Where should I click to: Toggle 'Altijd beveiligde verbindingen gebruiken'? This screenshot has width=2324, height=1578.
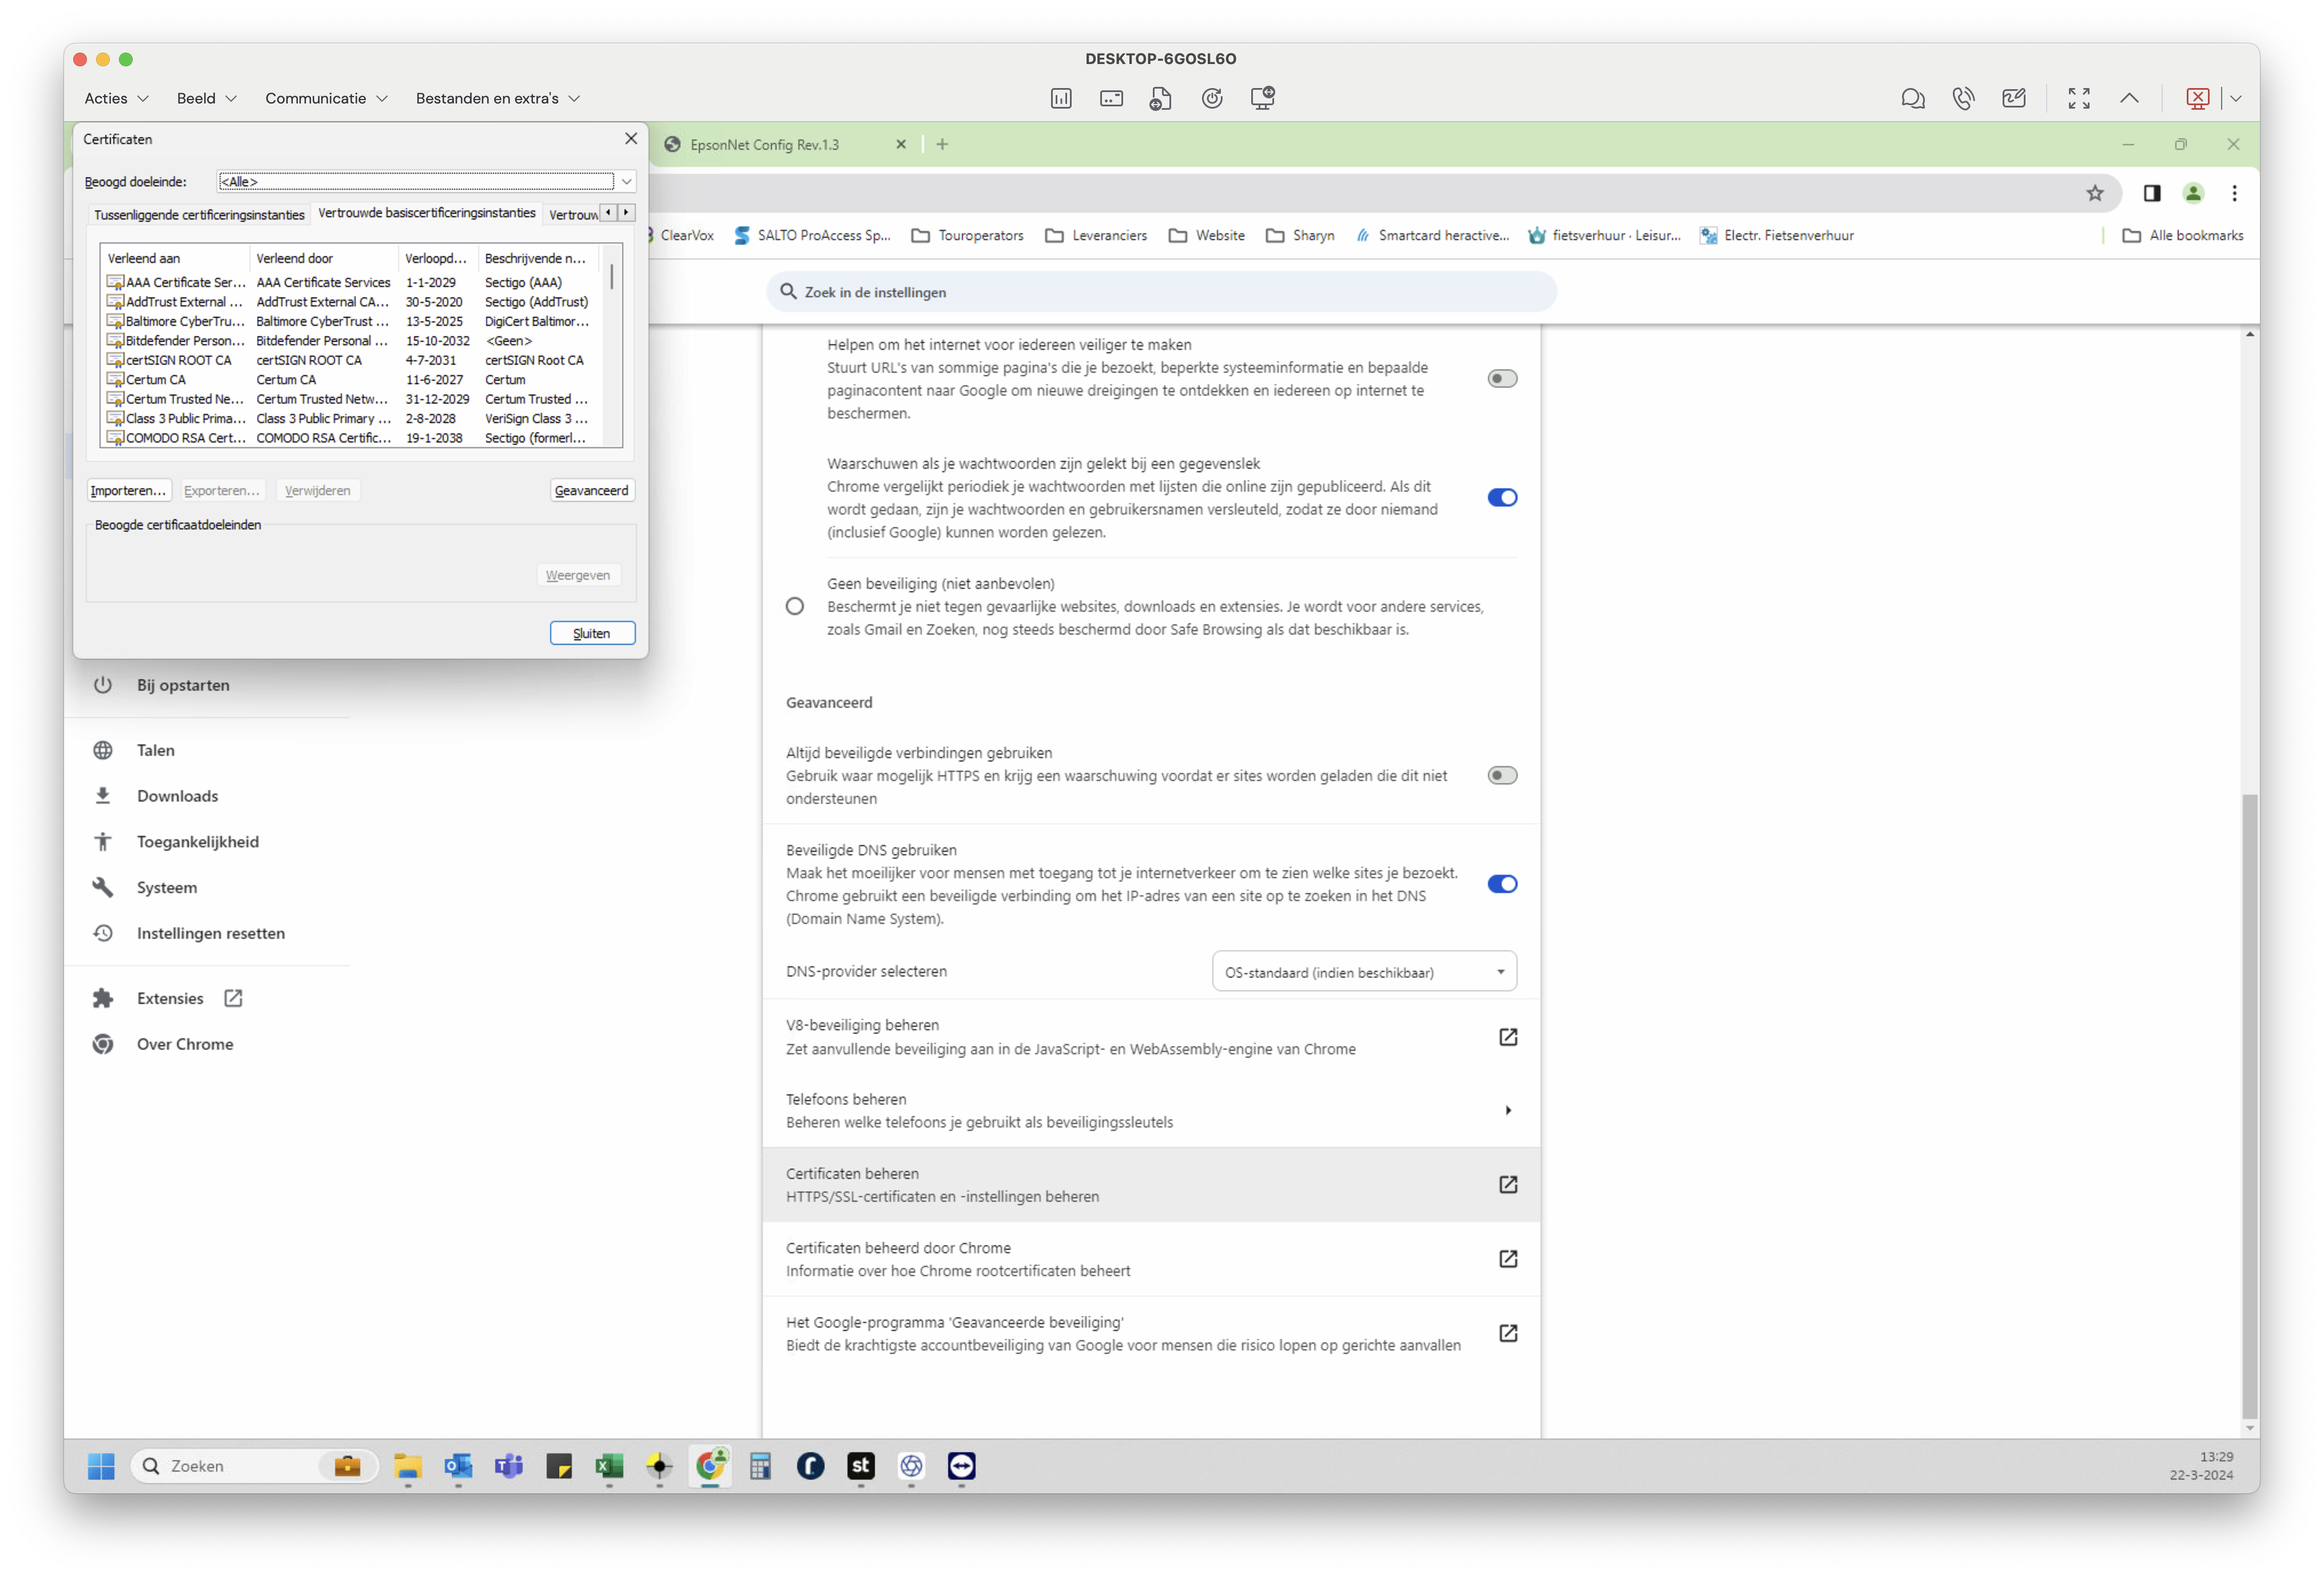tap(1502, 775)
